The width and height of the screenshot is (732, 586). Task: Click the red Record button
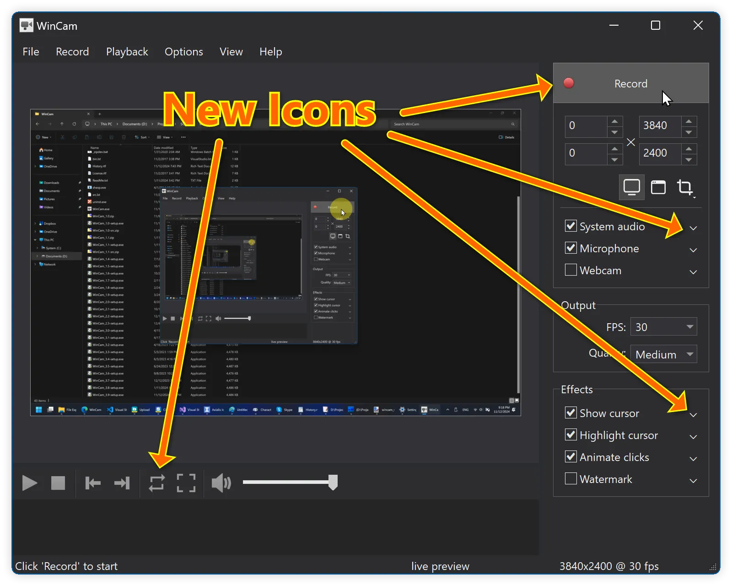631,83
